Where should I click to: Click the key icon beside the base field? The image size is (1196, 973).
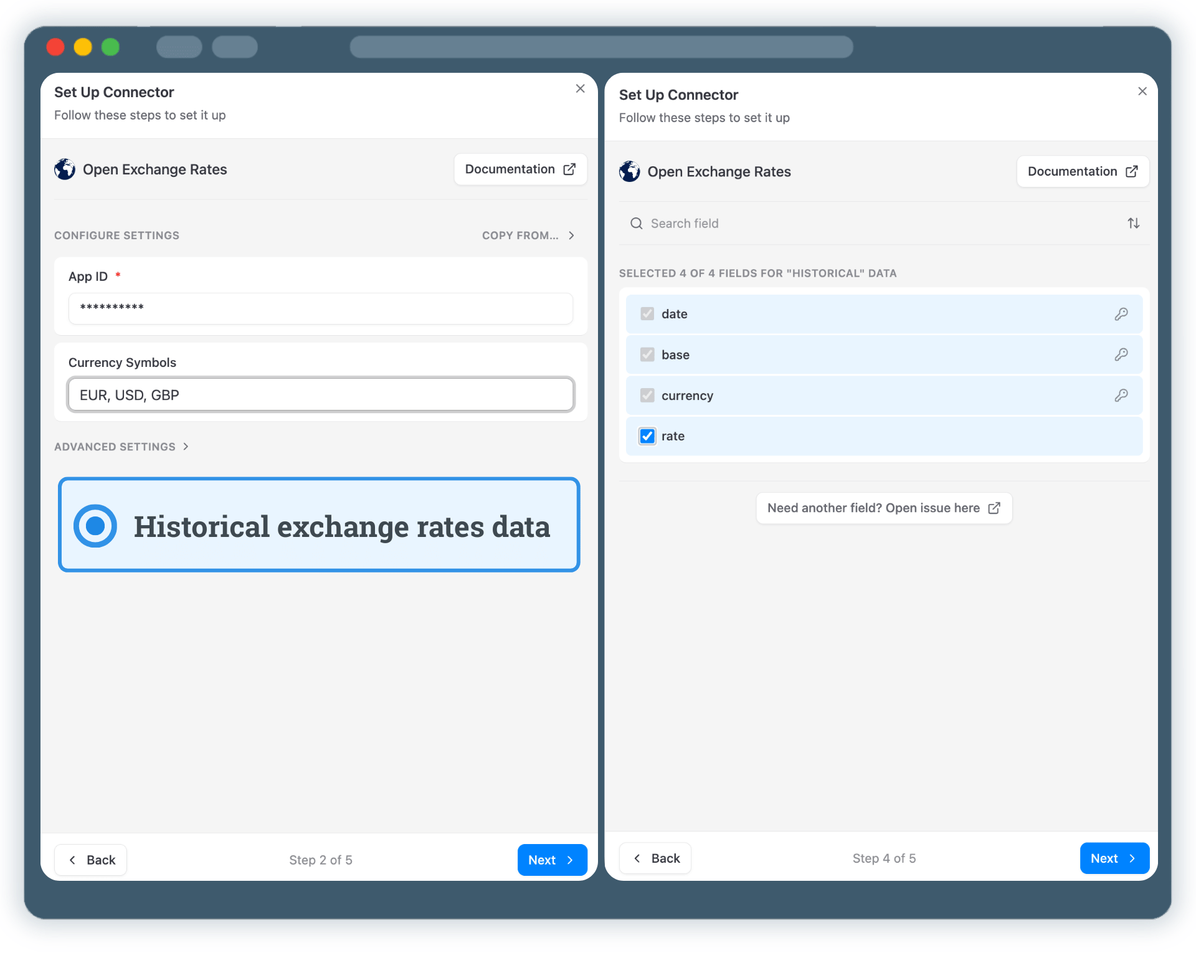1121,354
